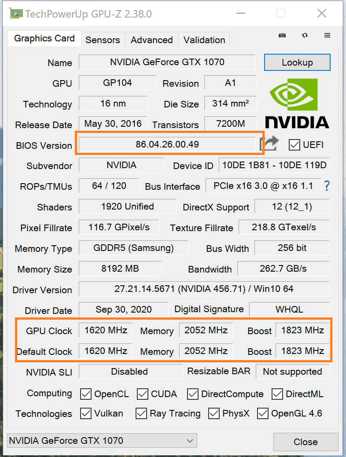Open the GPU-Z settings hamburger menu
Image resolution: width=346 pixels, height=457 pixels.
coord(327,35)
